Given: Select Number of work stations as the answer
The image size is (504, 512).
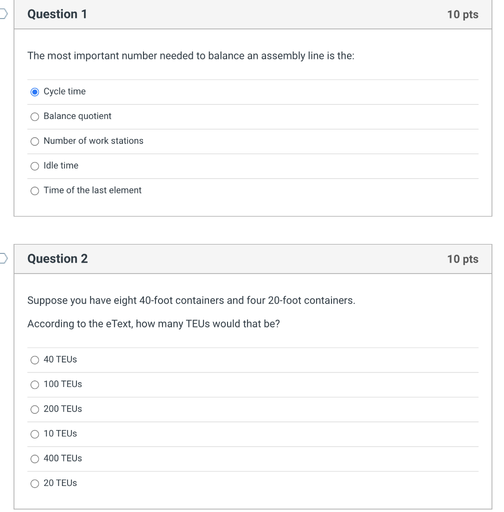Looking at the screenshot, I should tap(34, 141).
